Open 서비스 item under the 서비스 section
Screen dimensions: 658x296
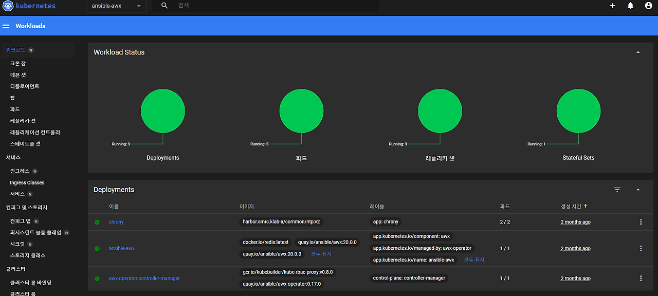point(17,194)
